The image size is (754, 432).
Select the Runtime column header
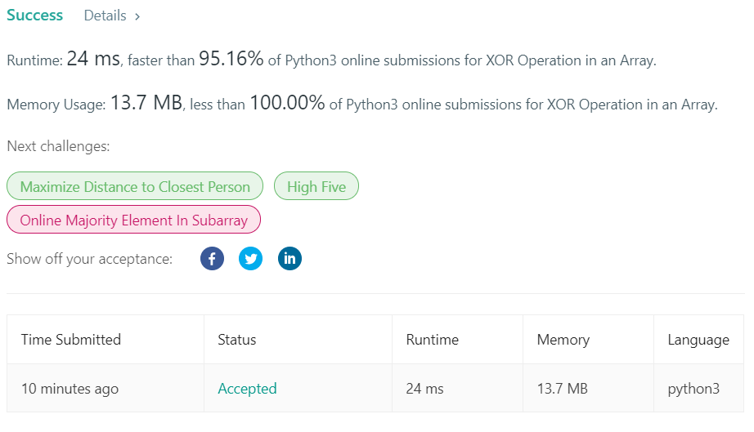[x=433, y=340]
